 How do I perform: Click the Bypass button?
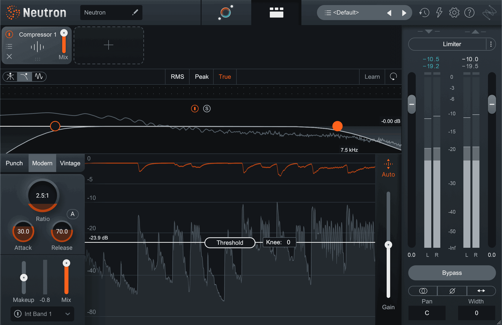[x=452, y=273]
